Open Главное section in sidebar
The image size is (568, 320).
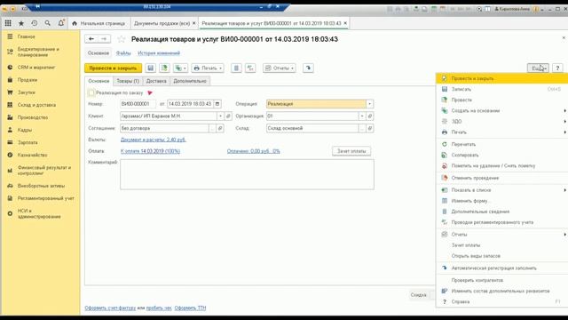point(26,36)
